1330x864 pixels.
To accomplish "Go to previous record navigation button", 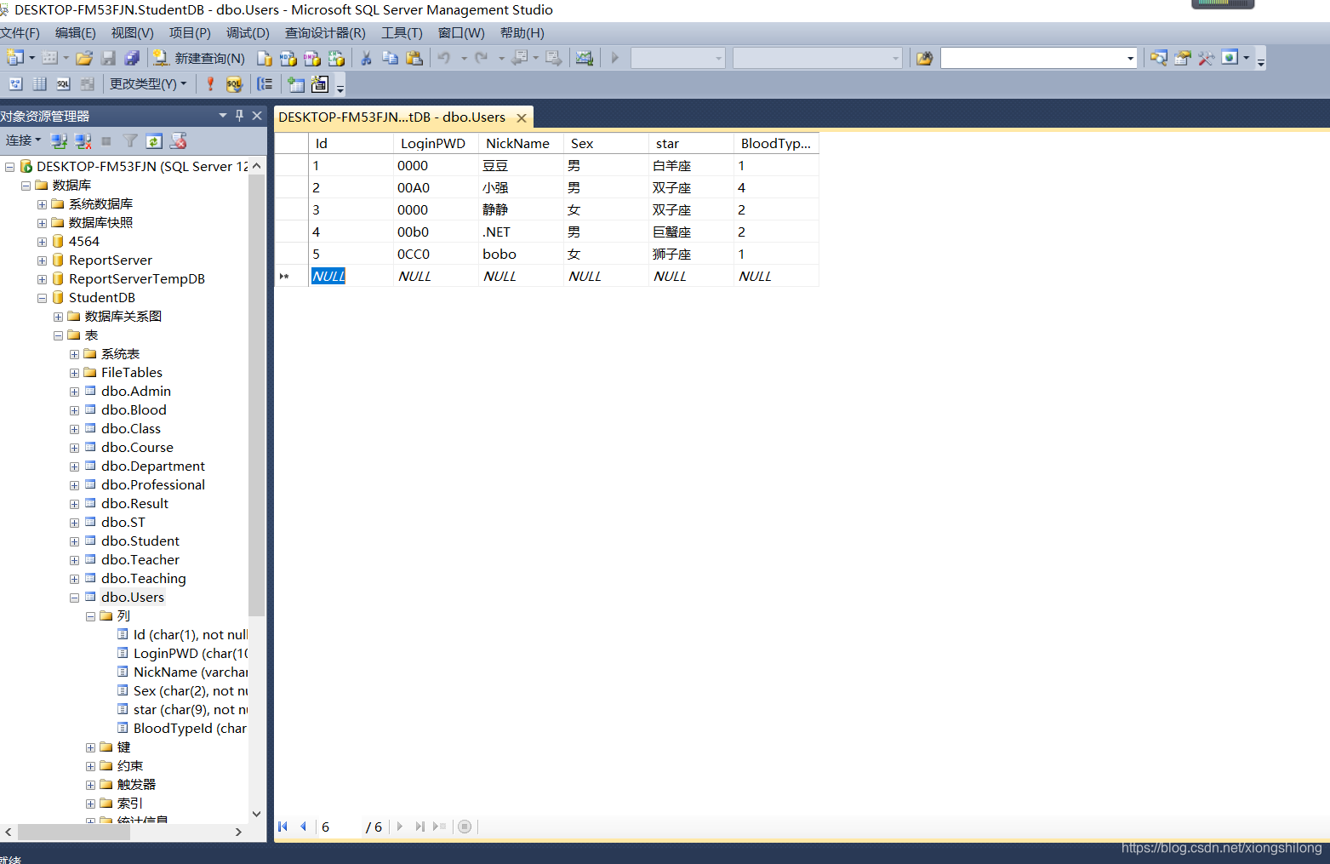I will pyautogui.click(x=303, y=827).
